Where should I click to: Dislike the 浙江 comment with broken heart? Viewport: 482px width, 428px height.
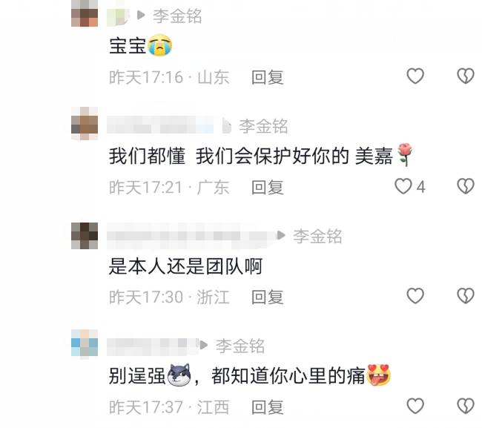click(x=466, y=296)
